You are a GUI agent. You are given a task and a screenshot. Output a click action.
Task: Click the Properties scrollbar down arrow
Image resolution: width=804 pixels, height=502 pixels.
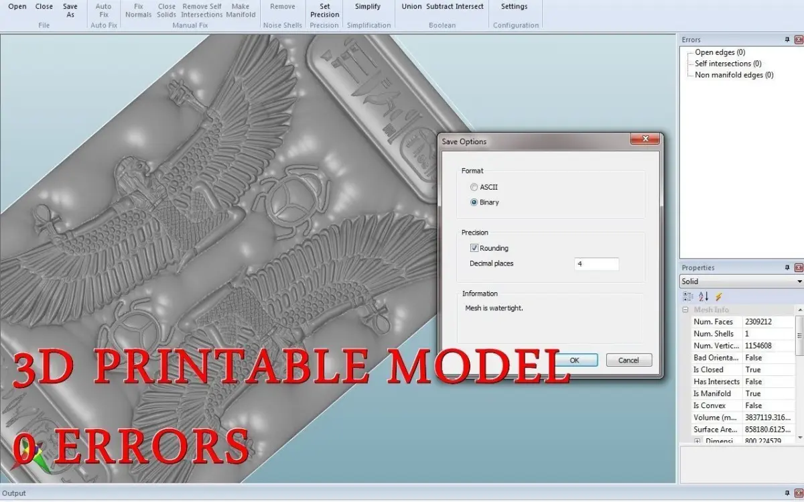coord(799,439)
